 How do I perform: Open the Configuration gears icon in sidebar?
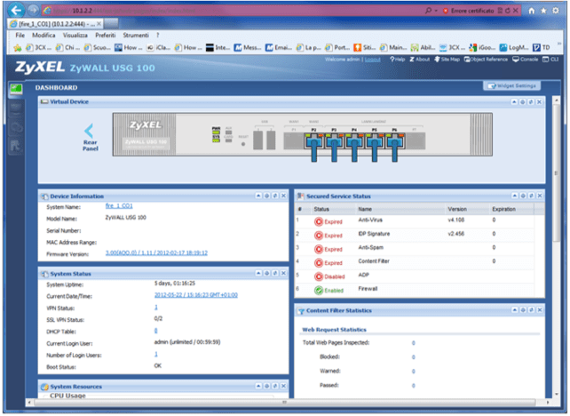[x=16, y=127]
